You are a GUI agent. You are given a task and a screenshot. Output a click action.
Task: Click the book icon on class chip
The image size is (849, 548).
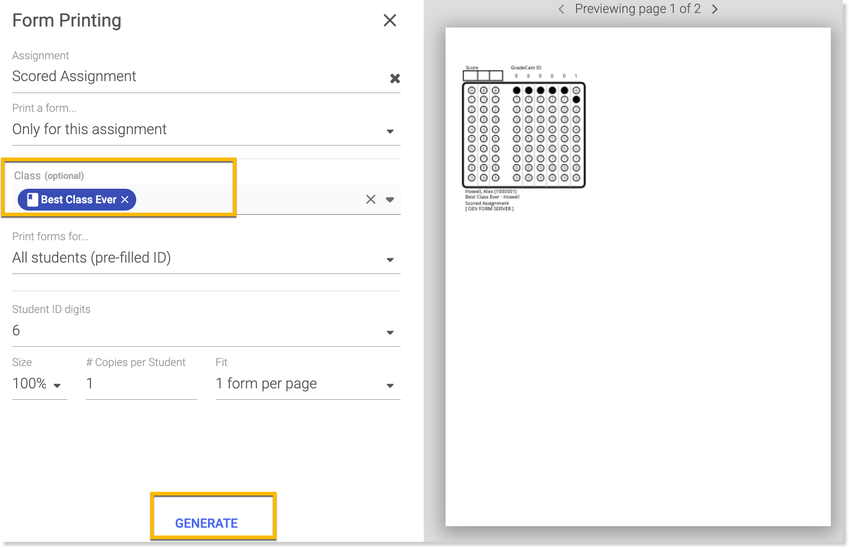pos(33,200)
